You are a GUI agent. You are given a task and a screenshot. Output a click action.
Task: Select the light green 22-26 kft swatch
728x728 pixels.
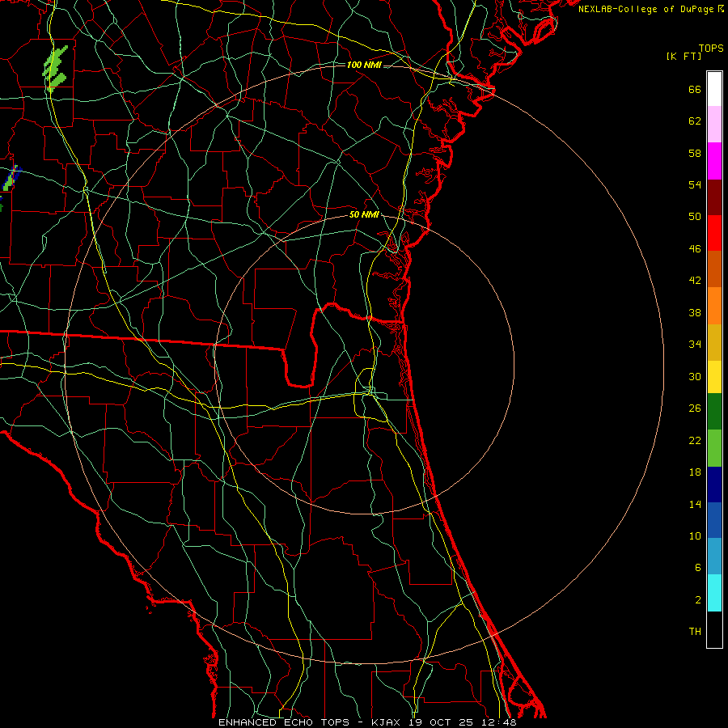(714, 448)
